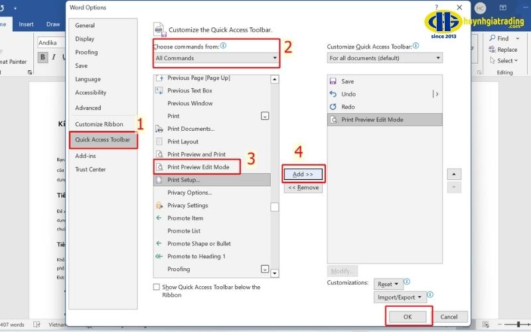Click the dialog Help question mark
The image size is (531, 332).
point(437,7)
